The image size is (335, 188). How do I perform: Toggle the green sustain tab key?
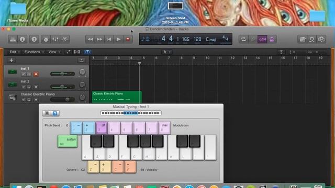[68, 141]
